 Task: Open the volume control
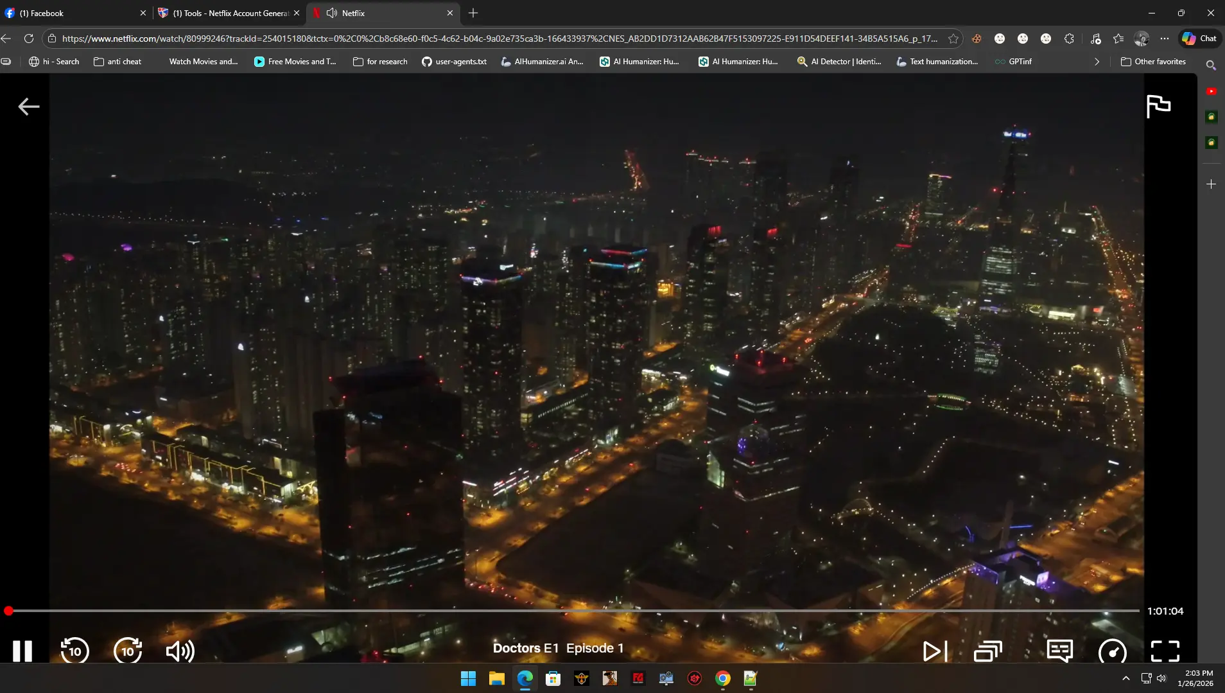click(180, 651)
